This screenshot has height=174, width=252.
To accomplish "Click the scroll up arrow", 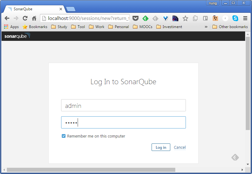I will (248, 34).
